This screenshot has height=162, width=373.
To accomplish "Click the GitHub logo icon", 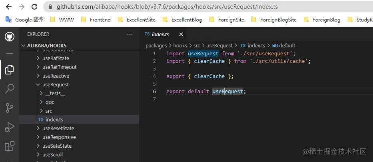I will point(10,37).
